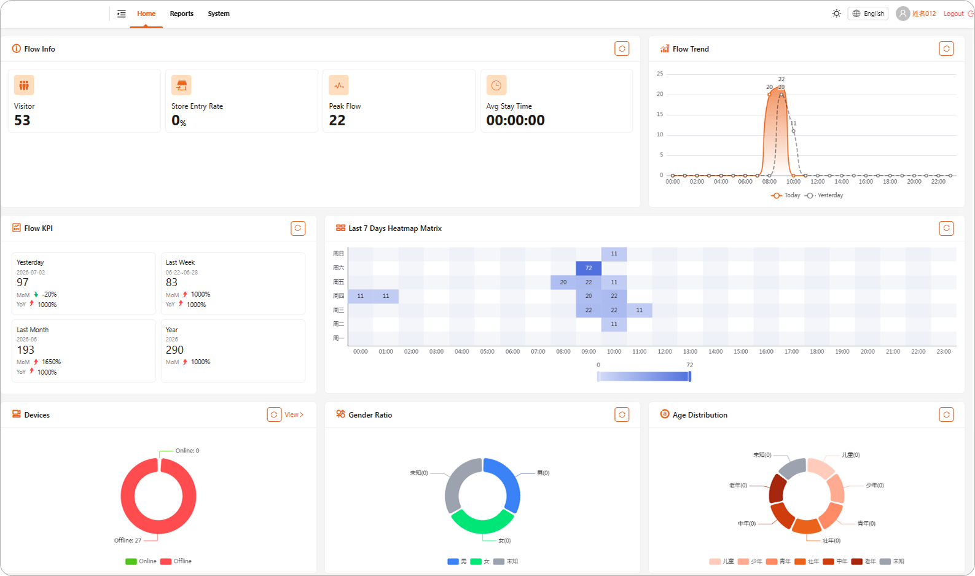This screenshot has width=975, height=576.
Task: Toggle the Online legend in Devices
Action: (x=141, y=561)
